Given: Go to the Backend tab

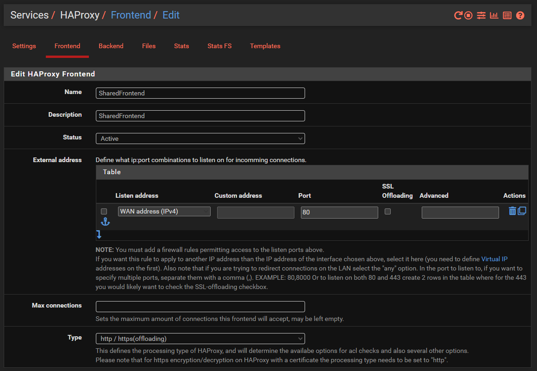Looking at the screenshot, I should coord(111,46).
